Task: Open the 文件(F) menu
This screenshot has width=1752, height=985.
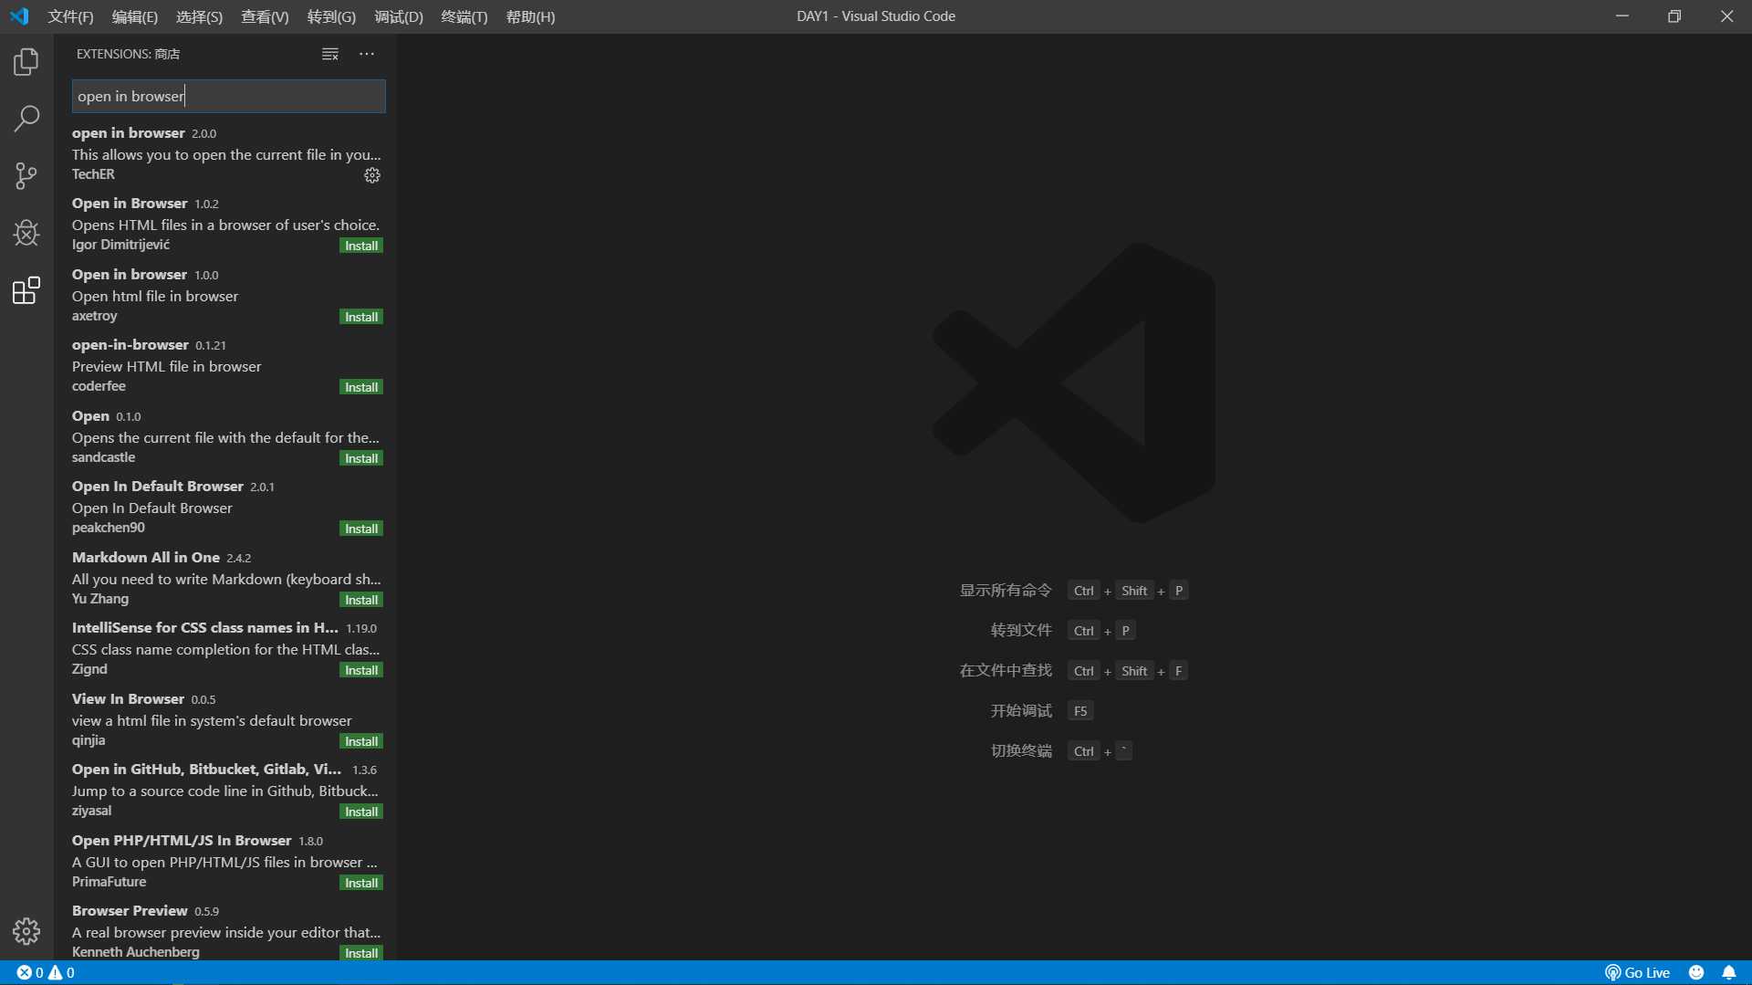Action: point(70,16)
